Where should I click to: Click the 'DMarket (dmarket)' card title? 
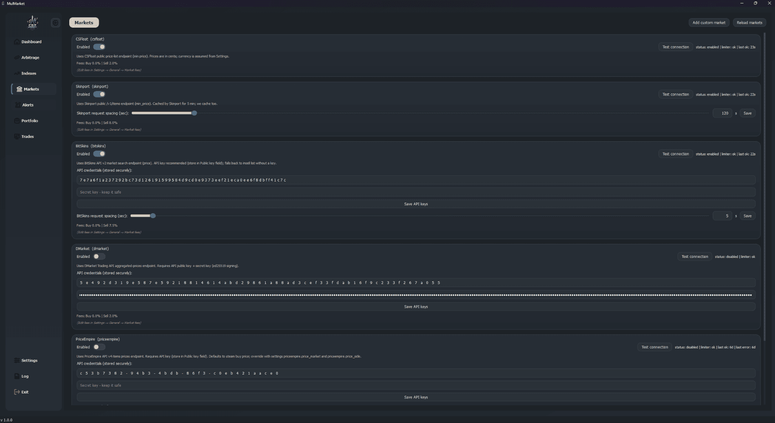pyautogui.click(x=92, y=249)
